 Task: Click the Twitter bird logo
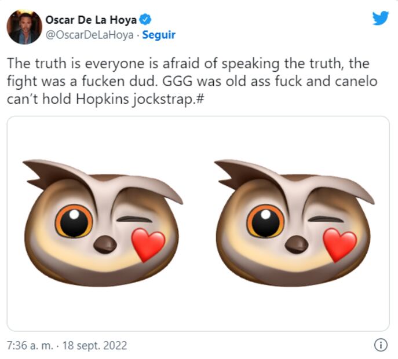[x=381, y=19]
